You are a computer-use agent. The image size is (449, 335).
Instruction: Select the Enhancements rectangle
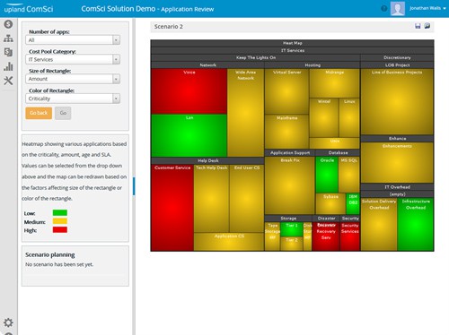point(397,163)
